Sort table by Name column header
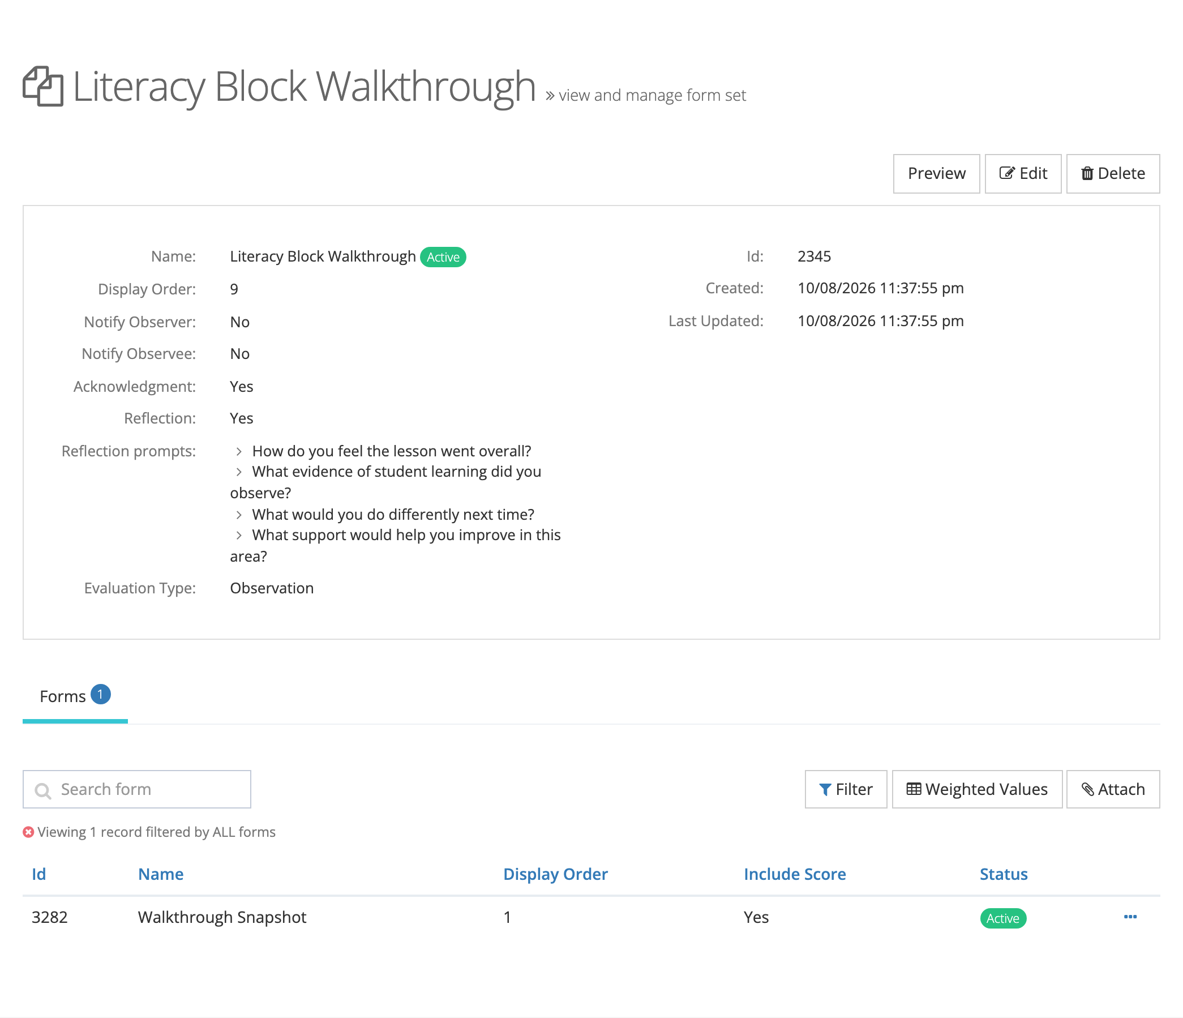Screen dimensions: 1183x1018 (x=161, y=874)
